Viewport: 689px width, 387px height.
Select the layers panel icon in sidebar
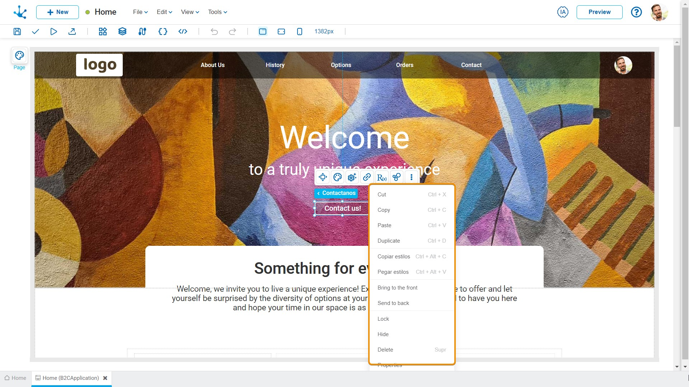[122, 31]
